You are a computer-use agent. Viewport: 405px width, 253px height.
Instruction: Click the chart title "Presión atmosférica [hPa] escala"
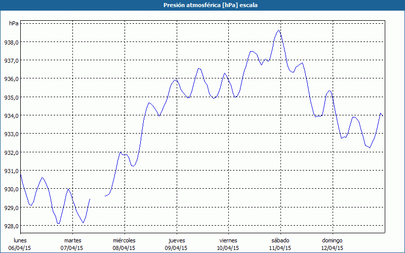202,5
